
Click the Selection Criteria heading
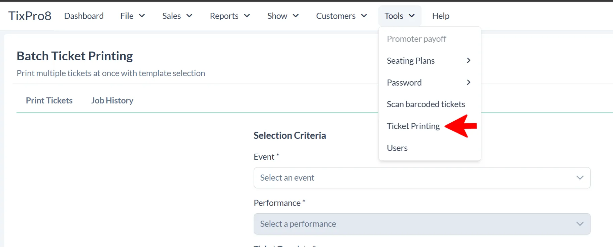pos(290,135)
